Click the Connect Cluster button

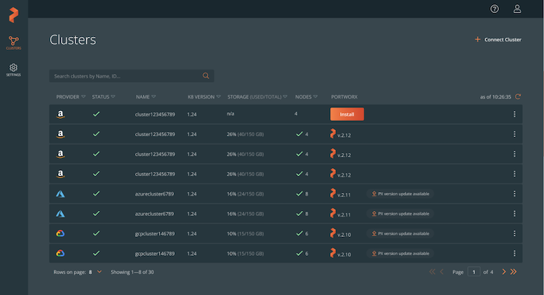point(498,40)
